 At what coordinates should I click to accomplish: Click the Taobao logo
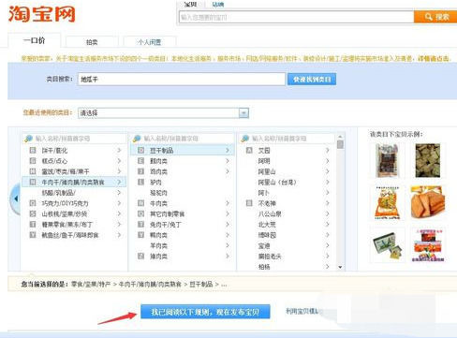(42, 14)
